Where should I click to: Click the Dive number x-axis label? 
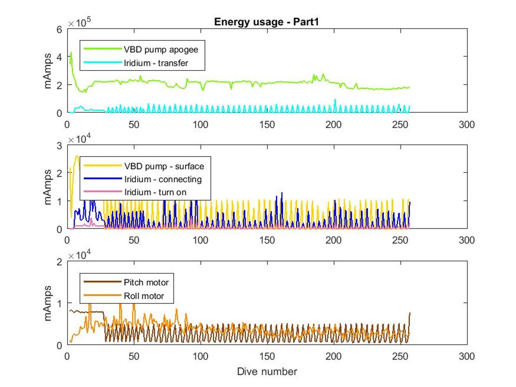coord(267,371)
